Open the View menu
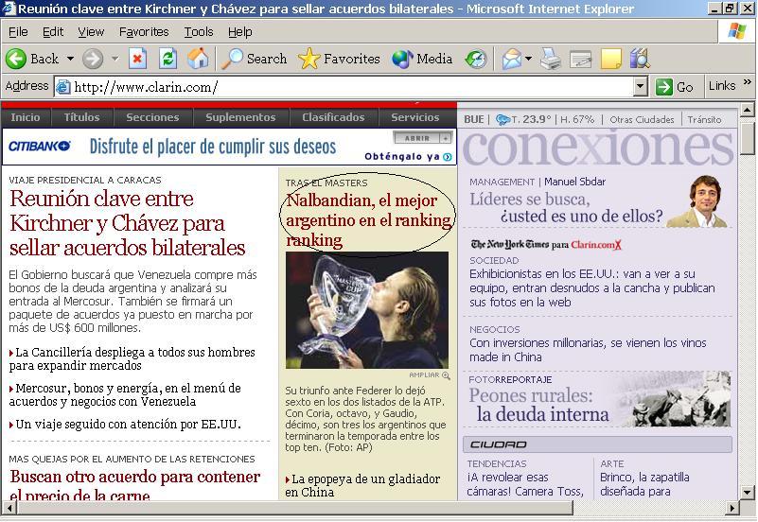This screenshot has height=522, width=758. pos(91,32)
